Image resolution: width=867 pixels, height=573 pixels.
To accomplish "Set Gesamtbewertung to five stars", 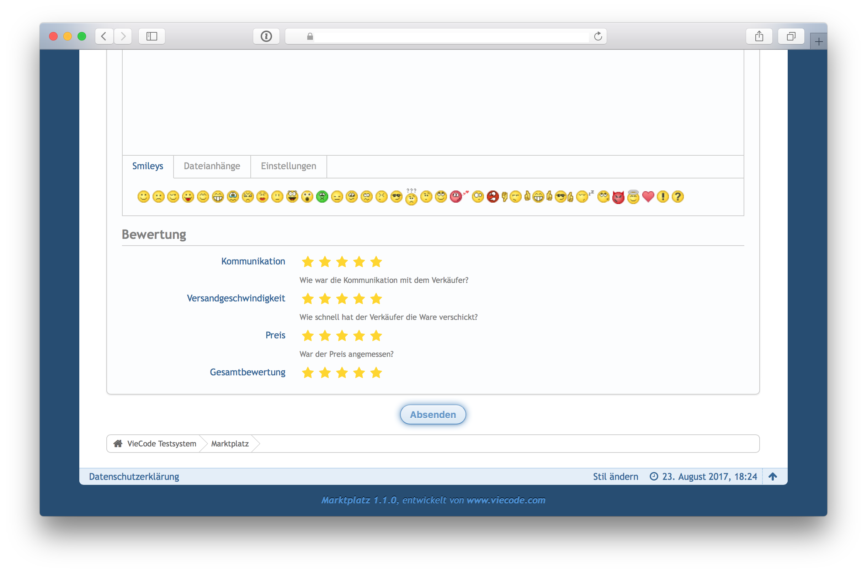I will pyautogui.click(x=376, y=373).
